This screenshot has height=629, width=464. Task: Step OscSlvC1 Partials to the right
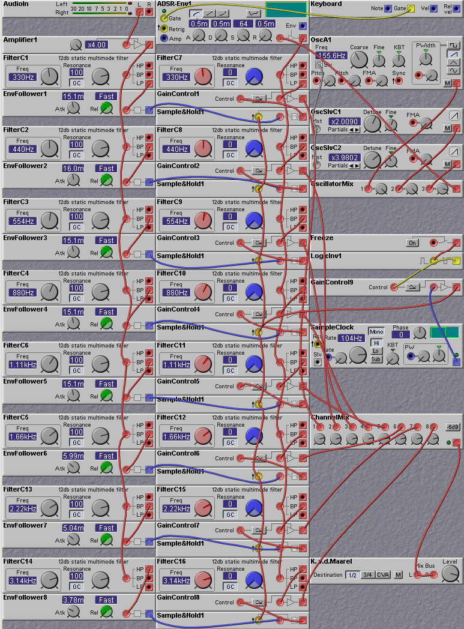coord(357,130)
